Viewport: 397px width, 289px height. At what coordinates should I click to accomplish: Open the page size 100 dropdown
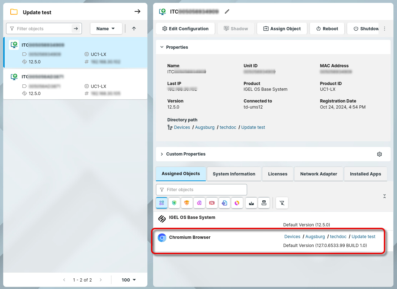129,280
